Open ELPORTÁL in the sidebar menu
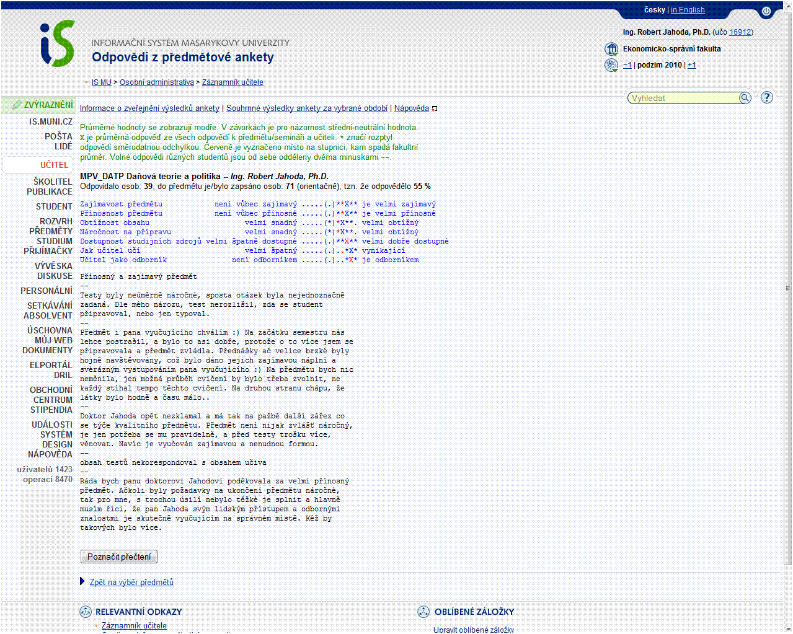This screenshot has width=793, height=634. pyautogui.click(x=51, y=365)
